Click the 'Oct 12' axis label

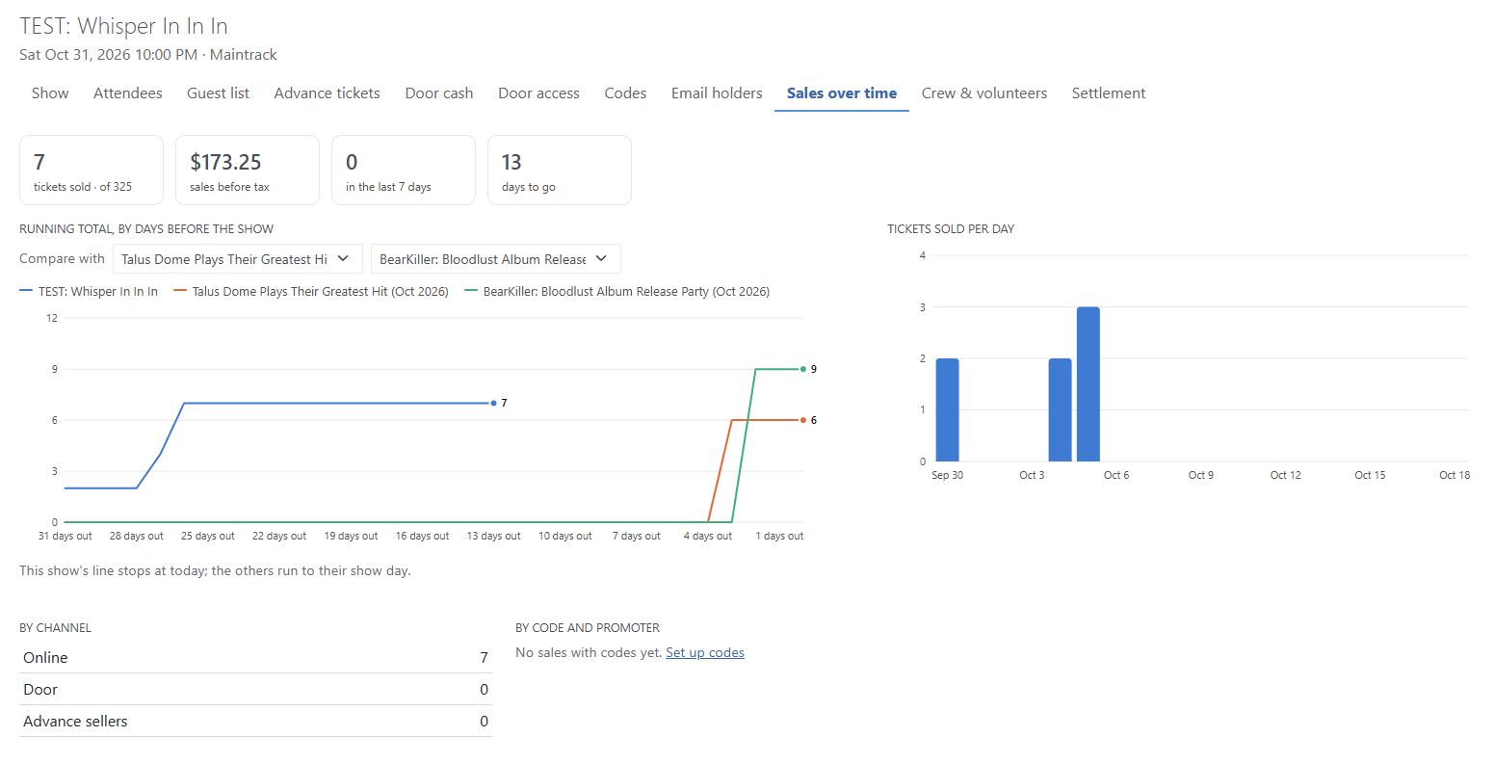1285,475
